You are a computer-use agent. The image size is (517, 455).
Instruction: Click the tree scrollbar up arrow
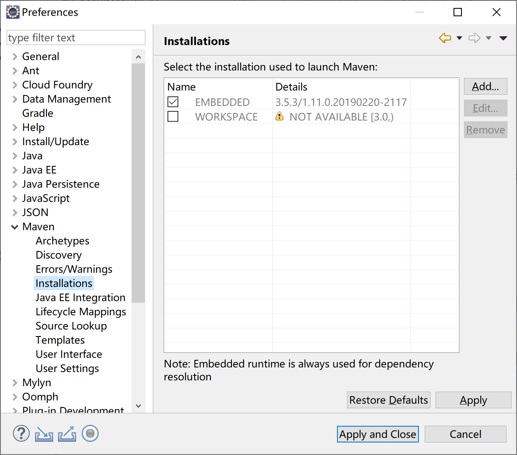[139, 57]
